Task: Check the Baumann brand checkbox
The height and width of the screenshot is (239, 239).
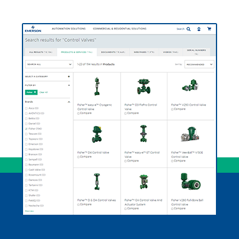Action: coord(26,164)
